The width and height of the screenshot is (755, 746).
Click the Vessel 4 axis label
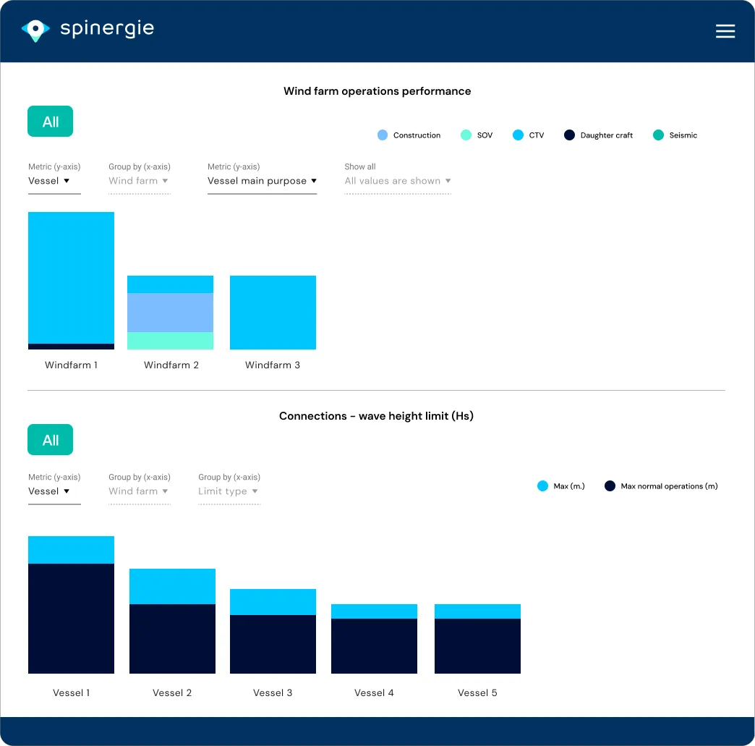[x=374, y=692]
